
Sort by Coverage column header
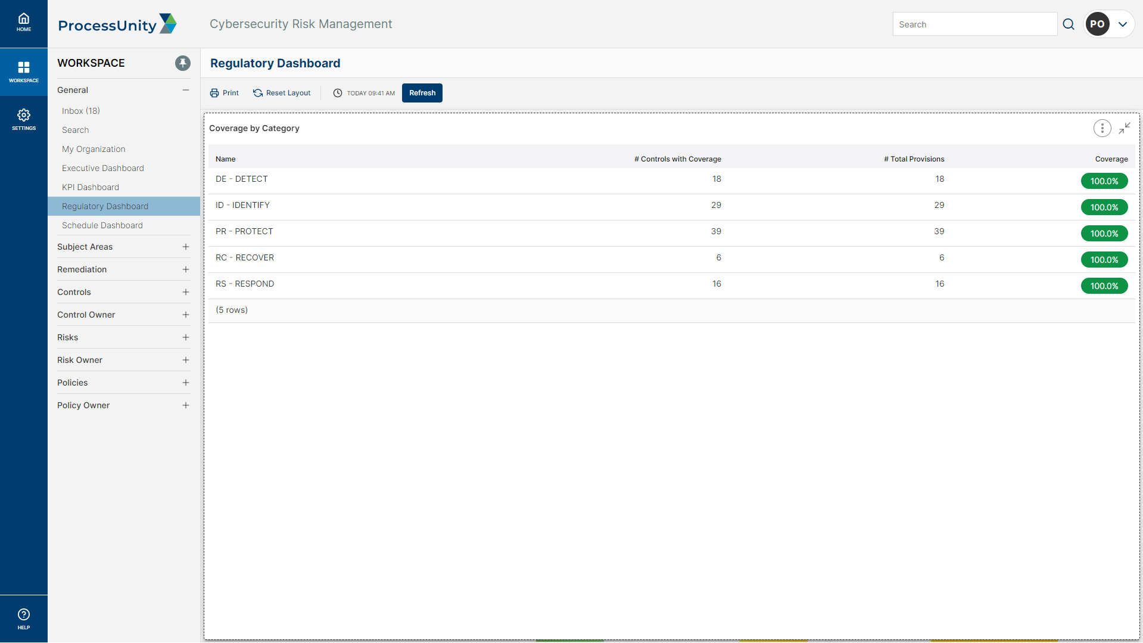pyautogui.click(x=1111, y=159)
